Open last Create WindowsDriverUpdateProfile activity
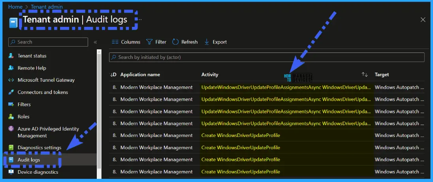This screenshot has height=182, width=433. (x=241, y=171)
